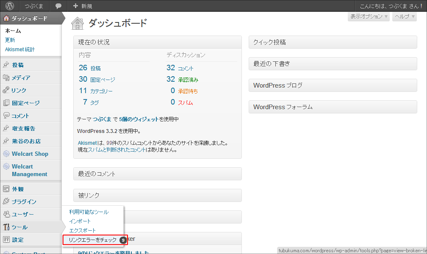
Task: Click the 7 タグ count link
Action: tap(91, 102)
